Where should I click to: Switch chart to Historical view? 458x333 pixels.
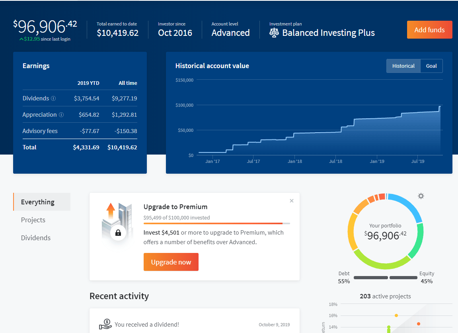(x=403, y=66)
